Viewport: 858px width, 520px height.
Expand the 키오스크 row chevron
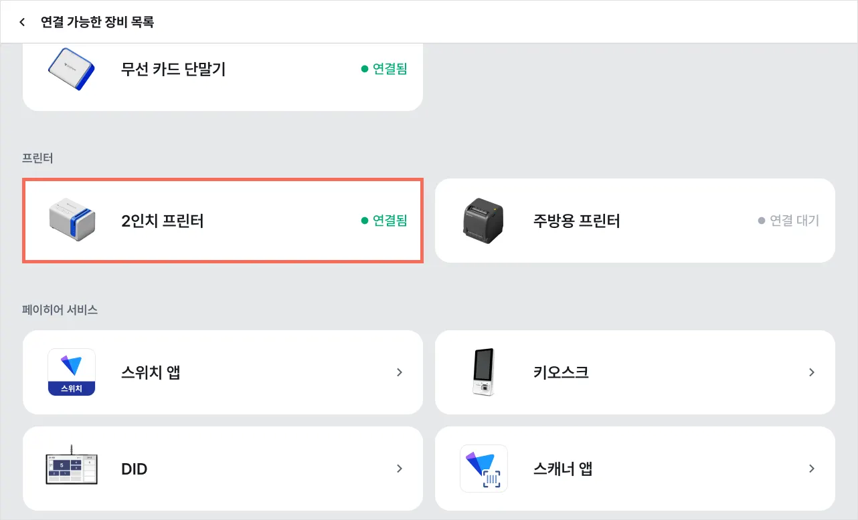(x=811, y=372)
